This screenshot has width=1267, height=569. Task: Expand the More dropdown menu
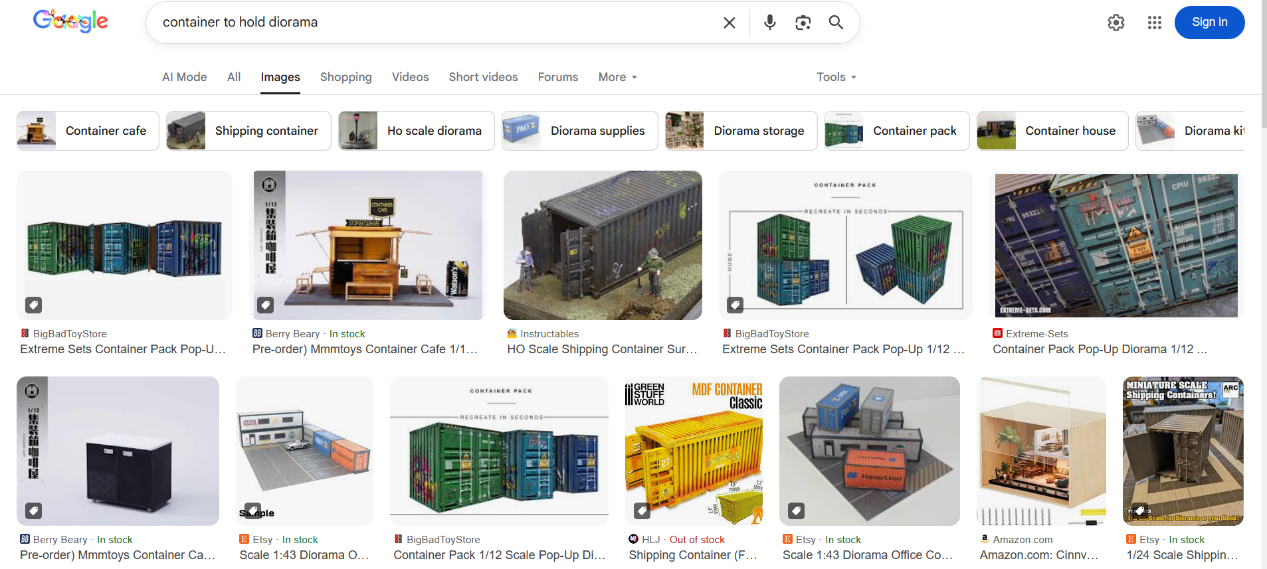point(618,77)
